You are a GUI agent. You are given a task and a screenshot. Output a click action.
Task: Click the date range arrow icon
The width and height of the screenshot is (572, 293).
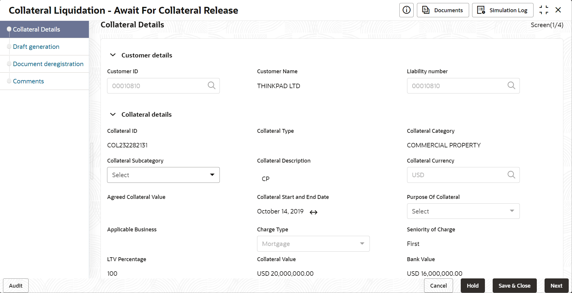[x=313, y=212]
